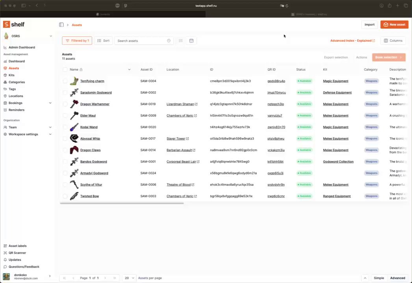Switch to Simple index mode
Viewport: 412px width, 283px height.
379,278
